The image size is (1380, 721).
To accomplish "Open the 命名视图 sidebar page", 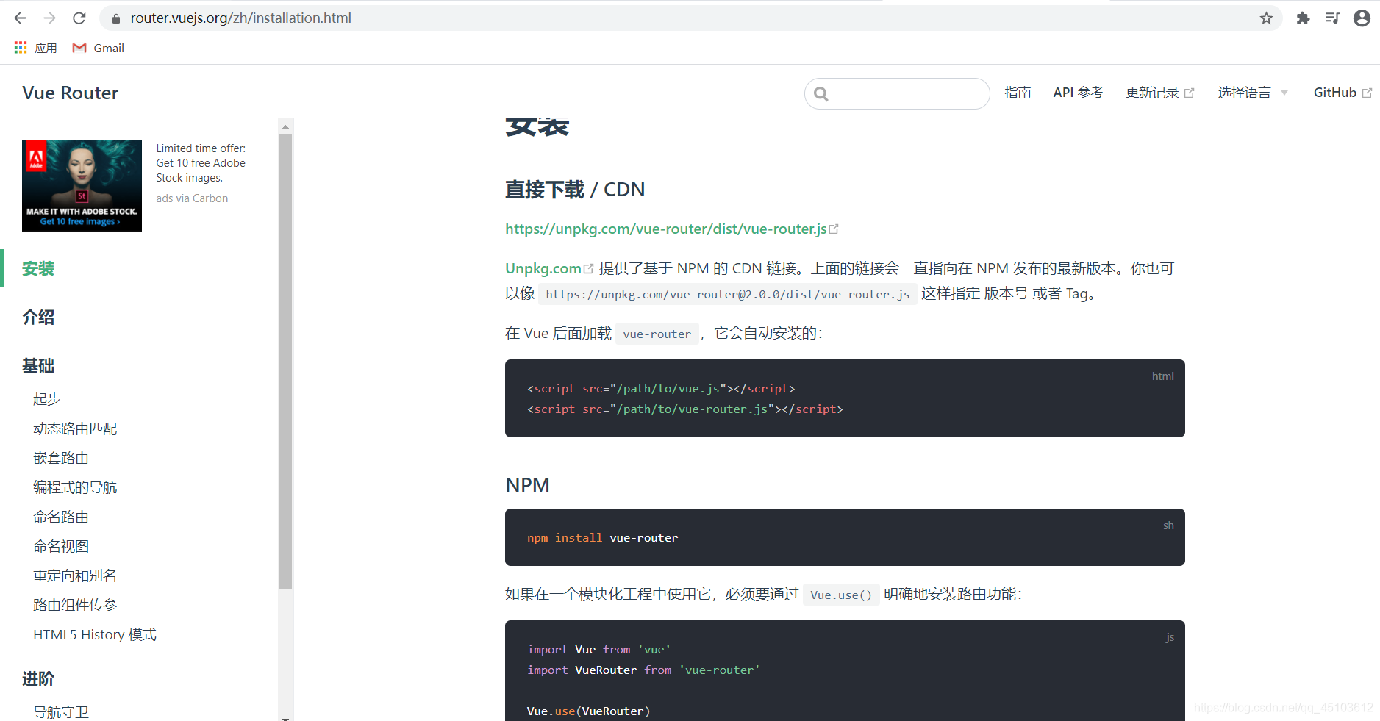I will [x=61, y=546].
